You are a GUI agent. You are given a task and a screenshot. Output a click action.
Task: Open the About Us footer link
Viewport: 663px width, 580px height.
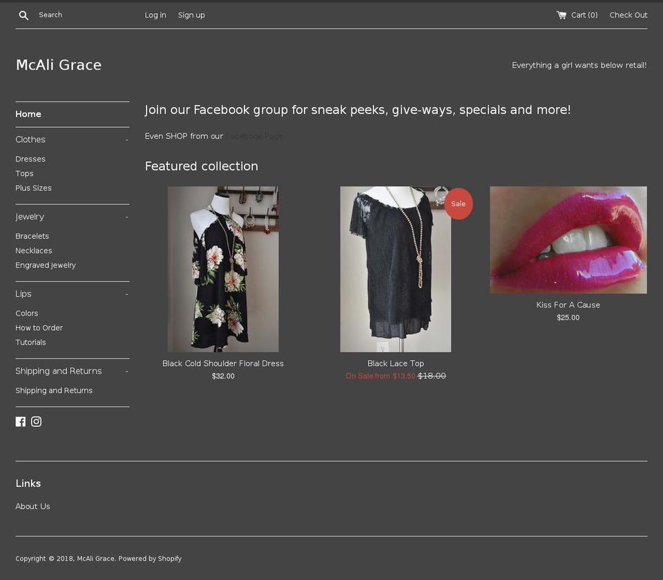point(32,506)
